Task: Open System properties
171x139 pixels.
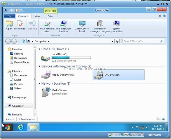Action: [x=116, y=26]
